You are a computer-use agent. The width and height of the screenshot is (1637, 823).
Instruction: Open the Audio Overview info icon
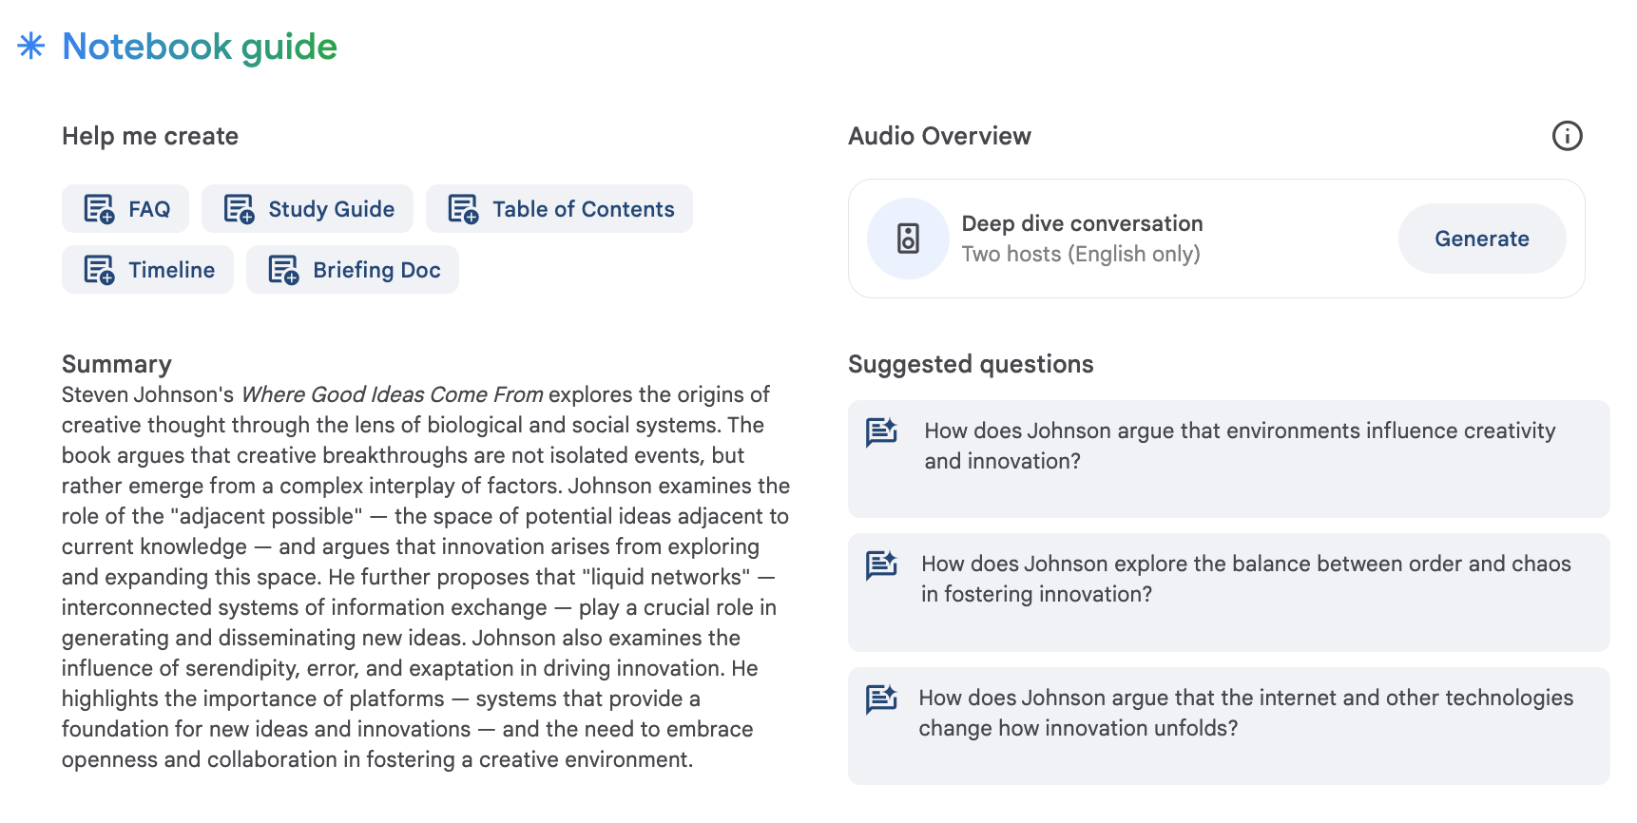1567,136
